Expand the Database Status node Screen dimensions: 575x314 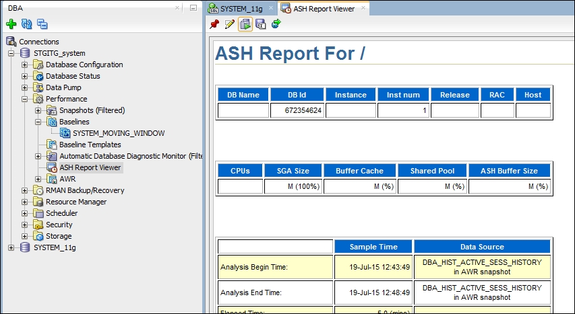point(24,76)
